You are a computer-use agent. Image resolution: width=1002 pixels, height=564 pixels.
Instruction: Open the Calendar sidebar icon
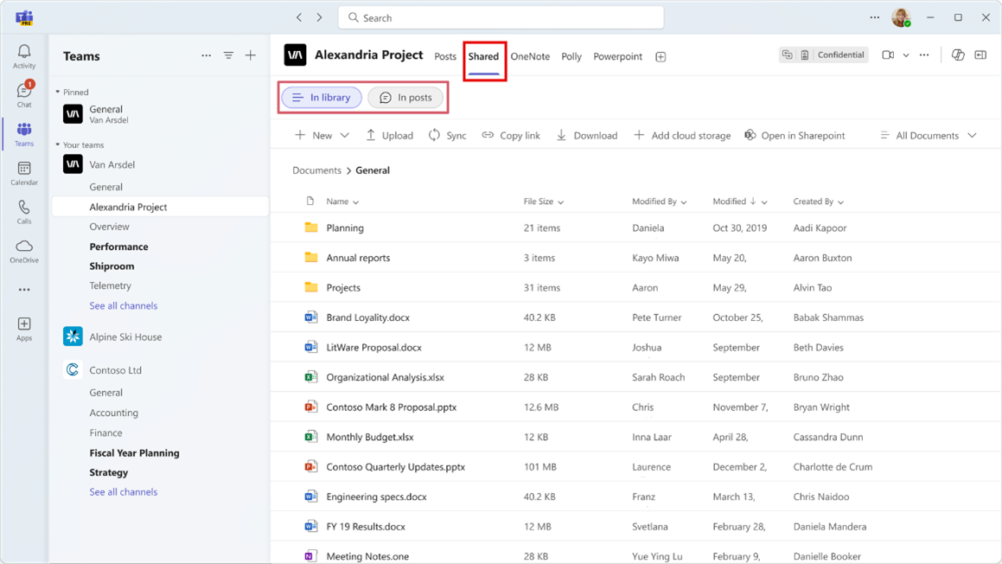click(24, 173)
